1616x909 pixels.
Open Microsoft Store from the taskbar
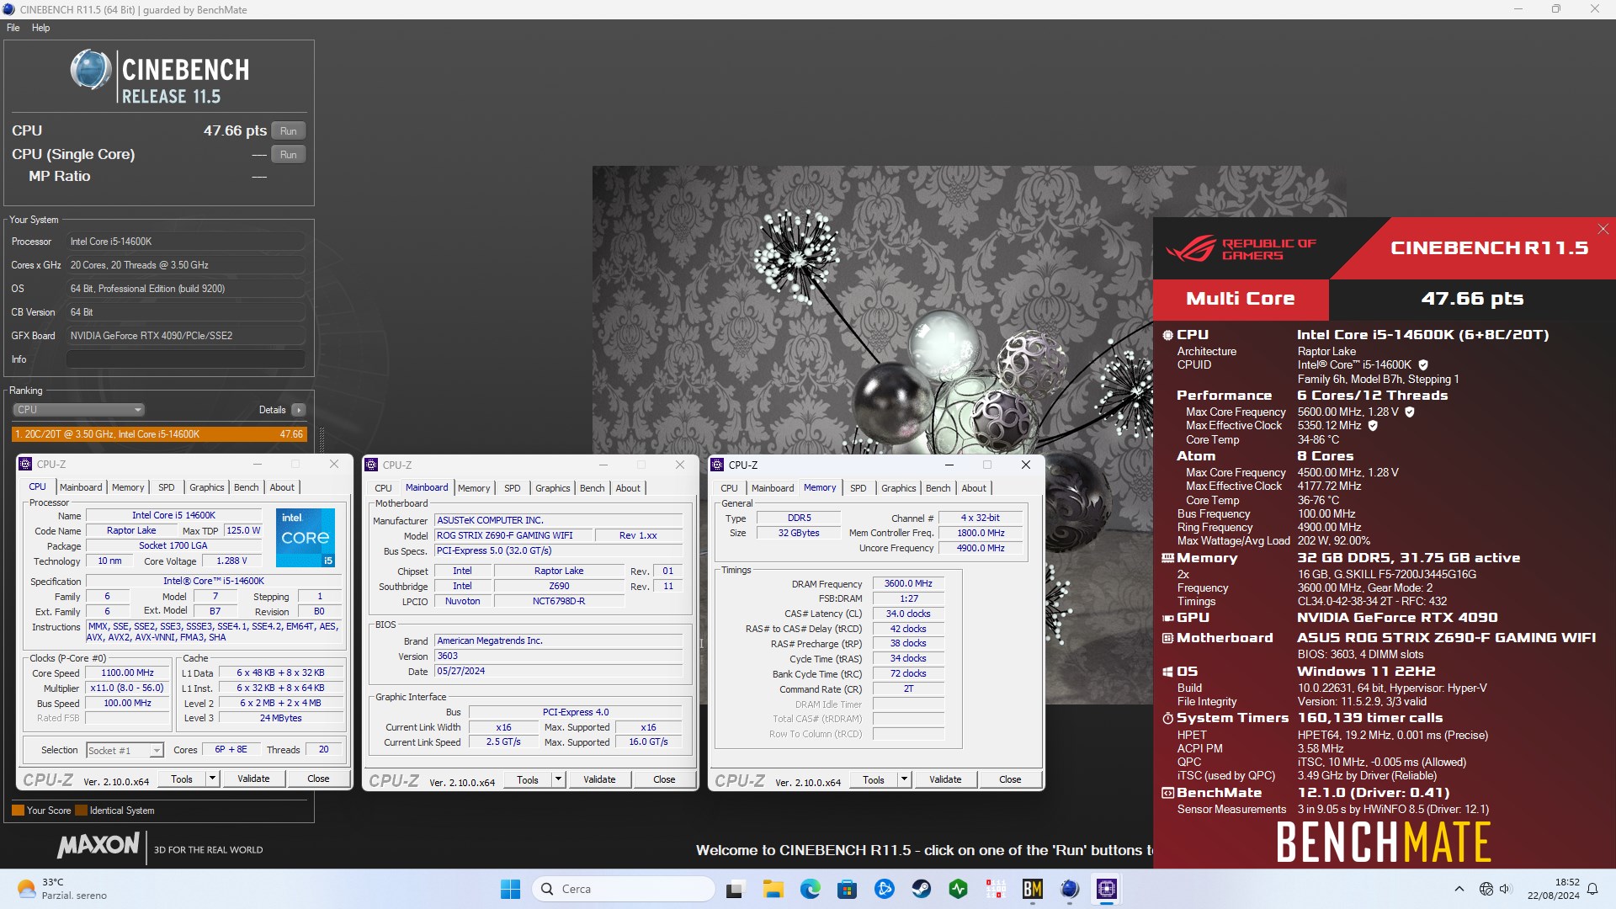pos(847,889)
